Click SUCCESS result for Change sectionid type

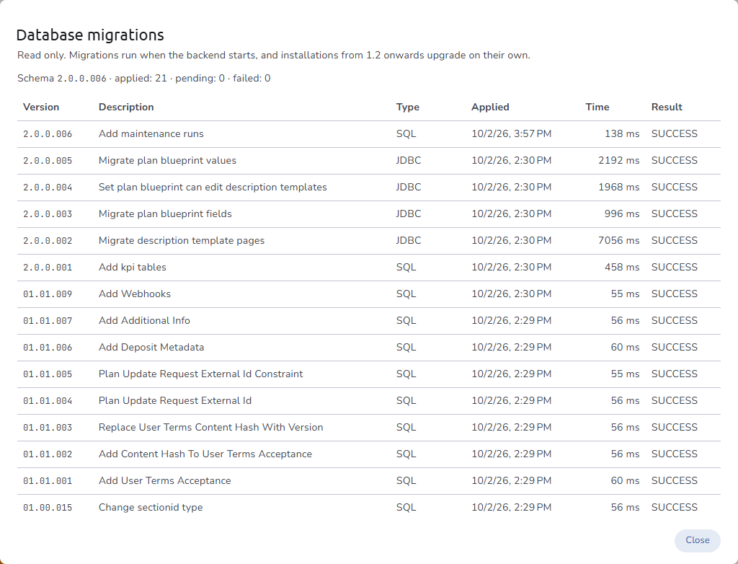point(674,508)
